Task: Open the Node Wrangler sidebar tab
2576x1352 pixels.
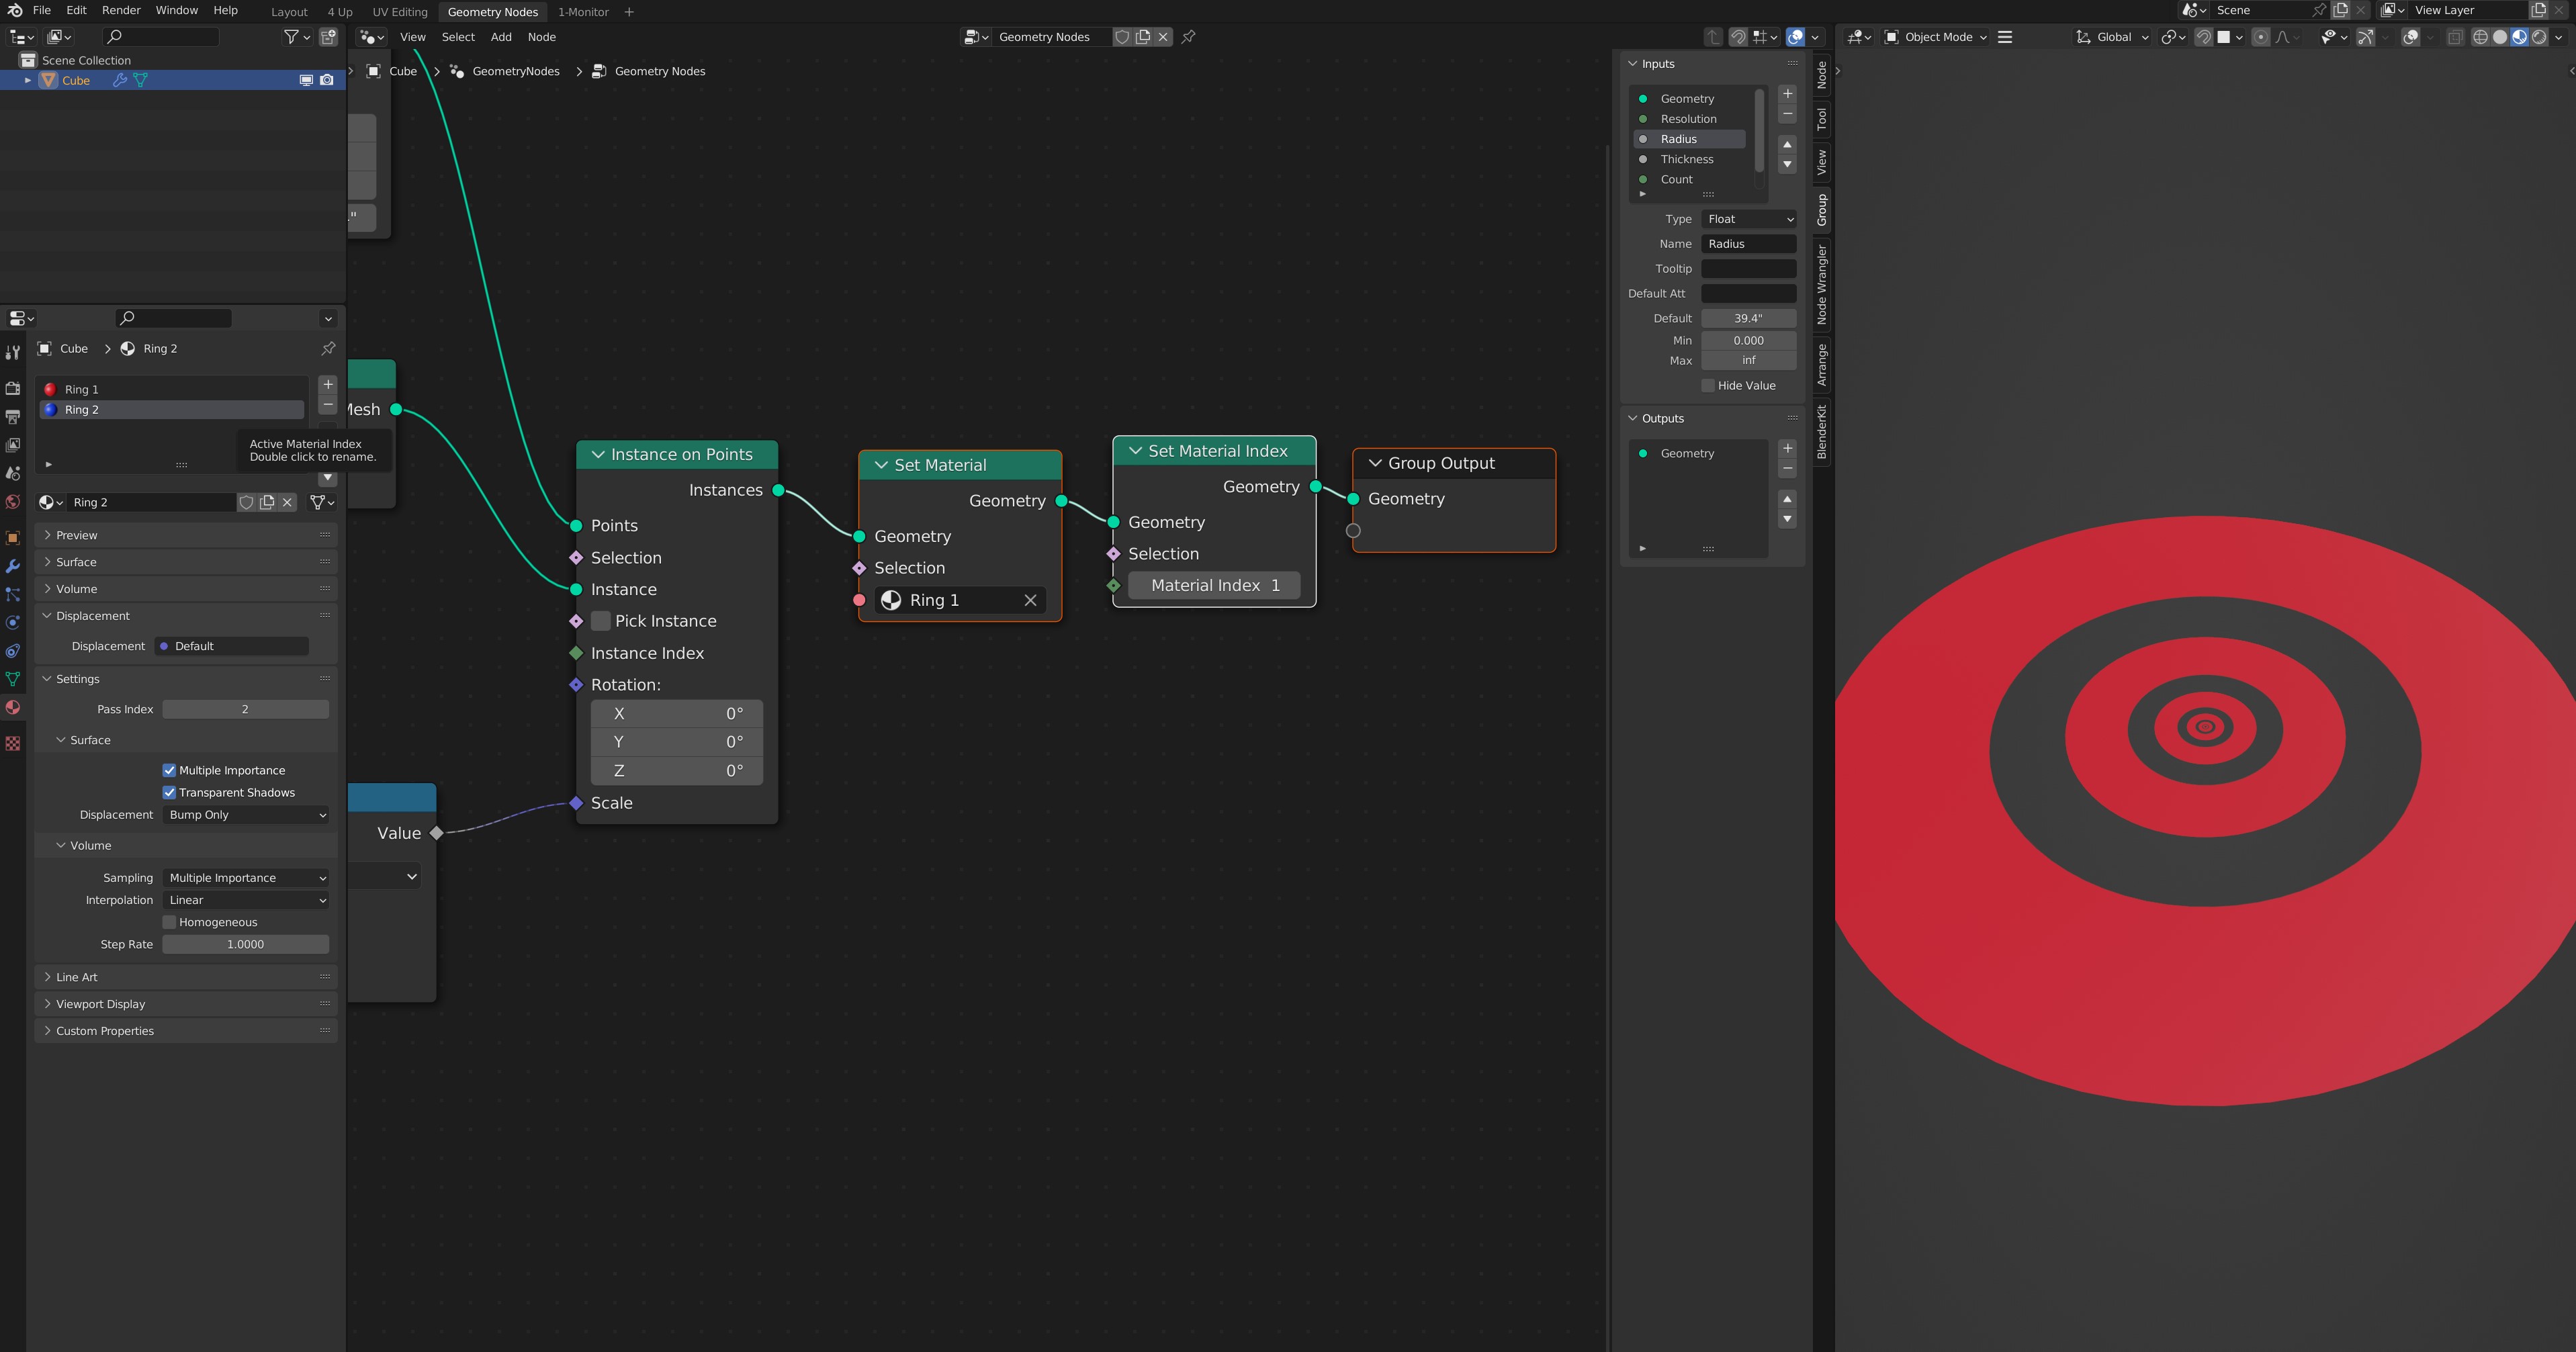Action: pos(1822,285)
